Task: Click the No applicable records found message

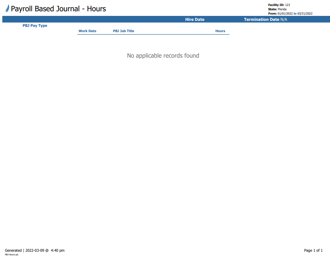Action: click(x=163, y=56)
